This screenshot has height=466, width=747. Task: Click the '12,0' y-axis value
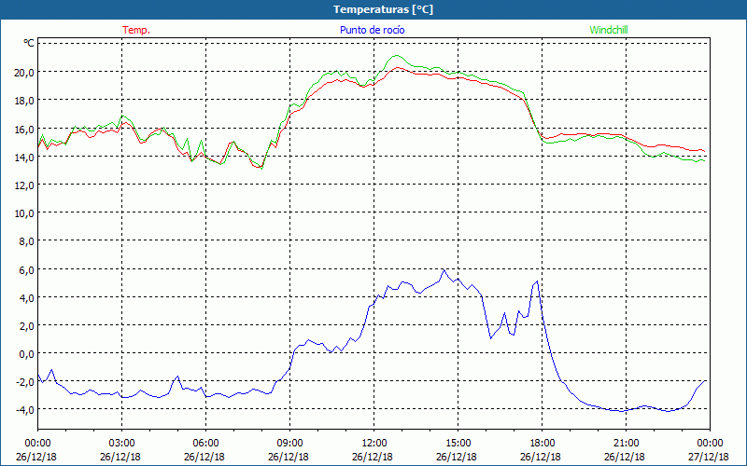(24, 185)
